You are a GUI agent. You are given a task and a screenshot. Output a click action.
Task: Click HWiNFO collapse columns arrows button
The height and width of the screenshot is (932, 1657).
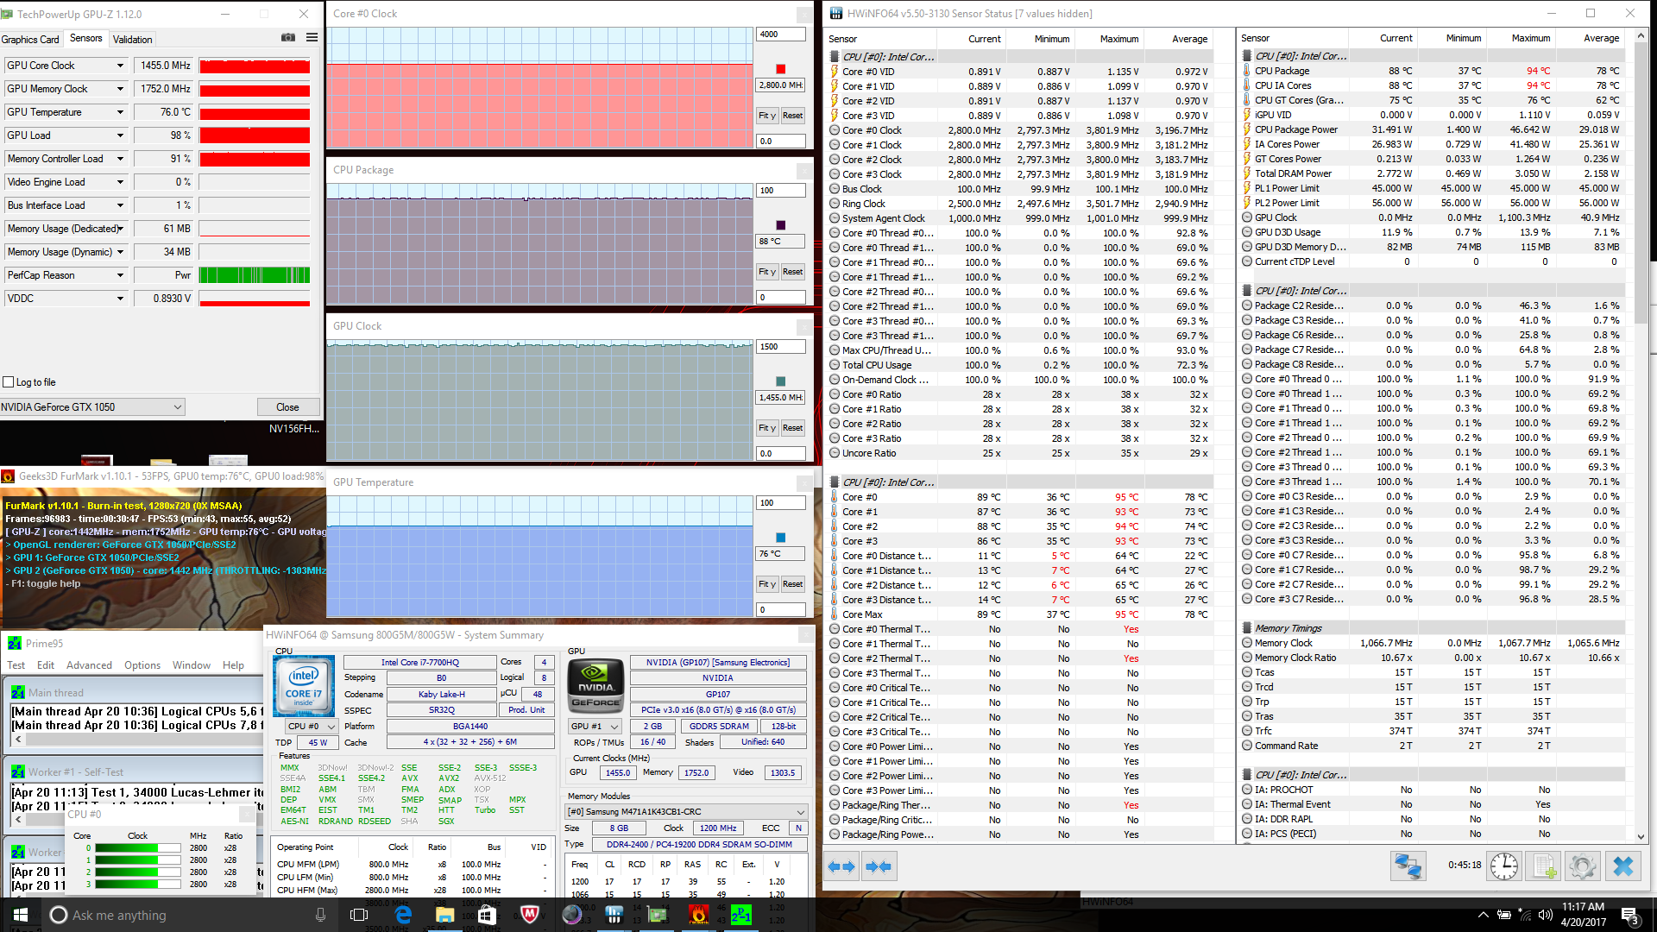(879, 866)
